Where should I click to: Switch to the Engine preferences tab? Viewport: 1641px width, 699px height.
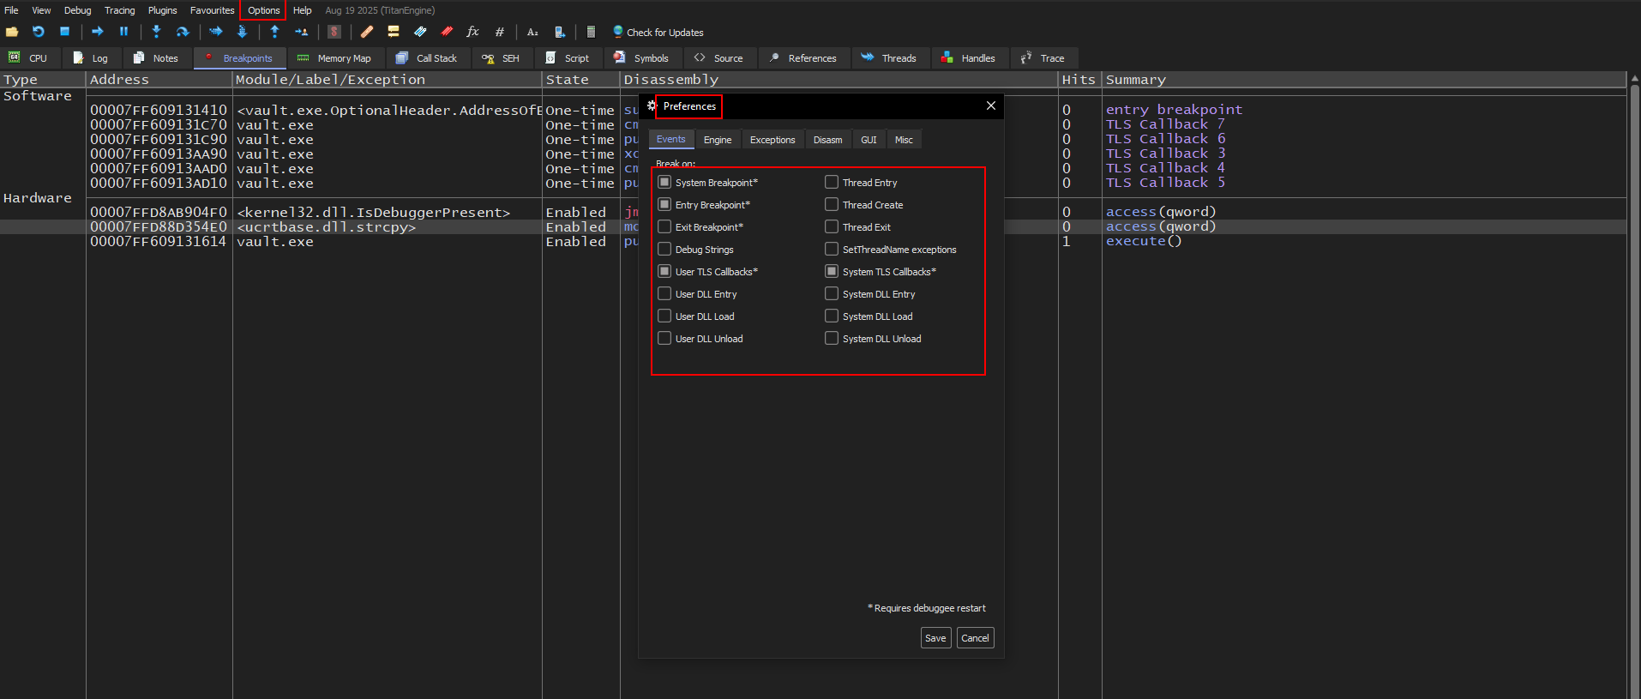point(718,140)
